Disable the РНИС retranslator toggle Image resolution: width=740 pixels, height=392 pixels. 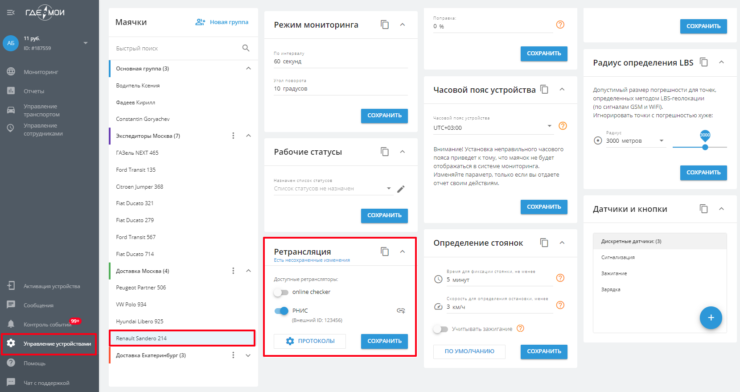coord(281,311)
